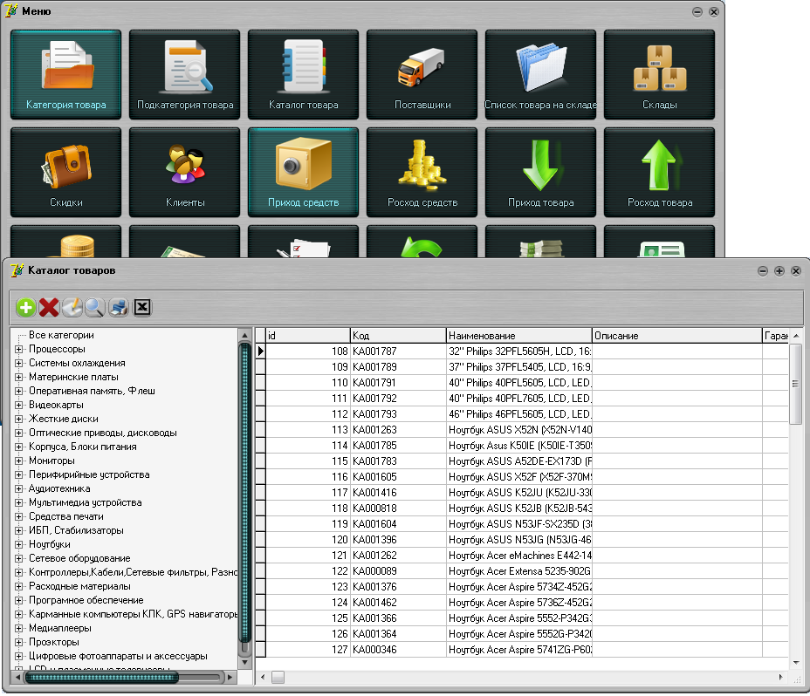Click the red X Delete icon
810x696 pixels.
[x=49, y=307]
